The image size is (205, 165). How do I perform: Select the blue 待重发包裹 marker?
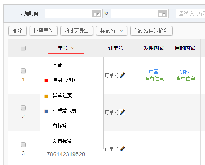point(46,111)
